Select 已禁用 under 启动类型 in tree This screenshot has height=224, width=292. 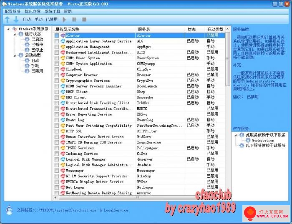[37, 71]
